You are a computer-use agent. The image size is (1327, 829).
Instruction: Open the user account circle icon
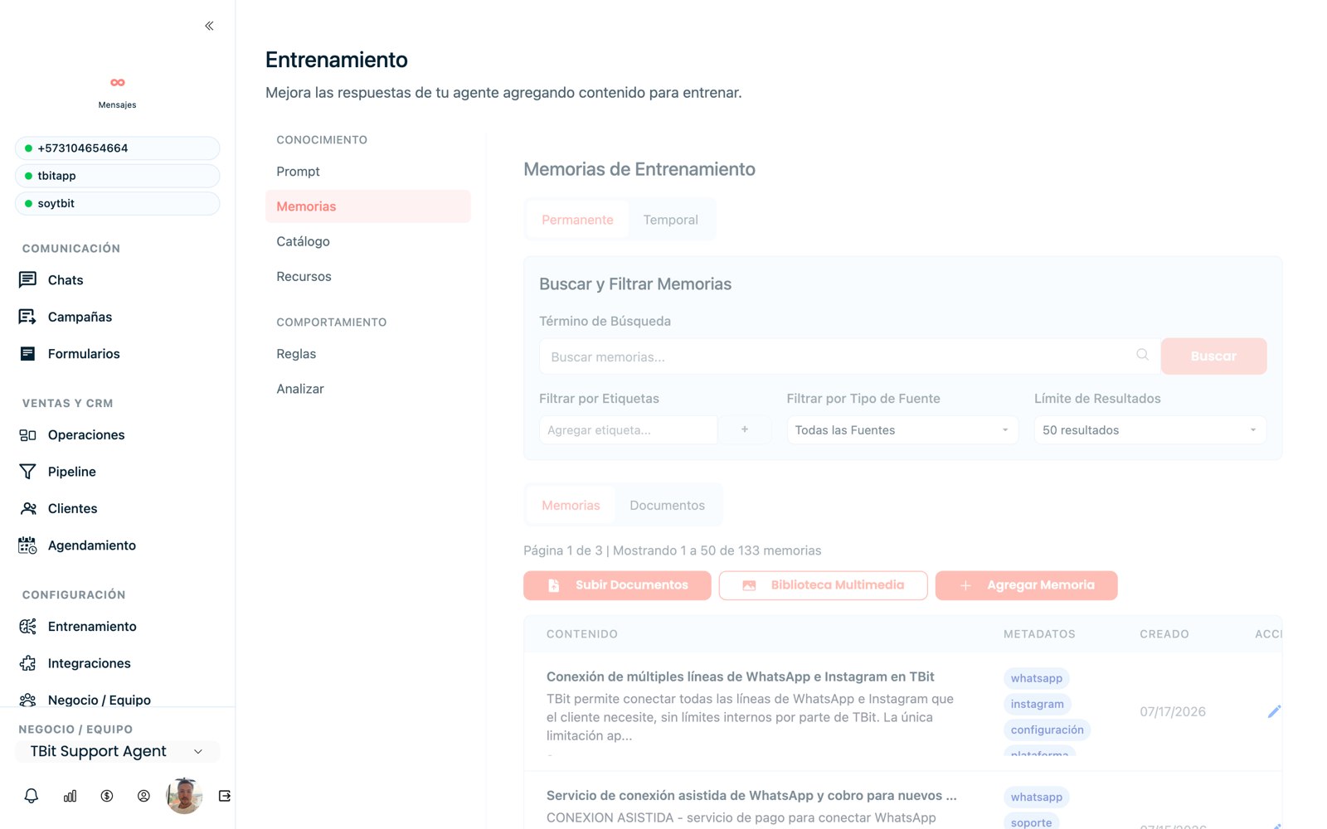click(x=143, y=796)
